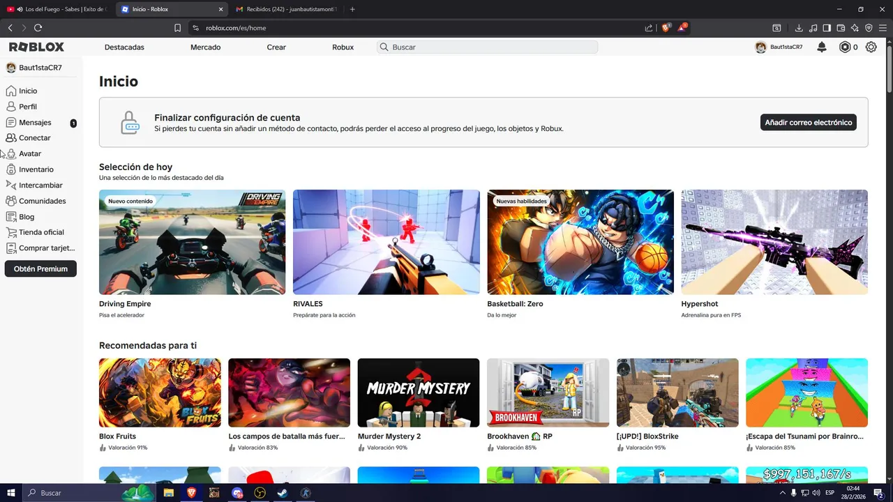This screenshot has width=893, height=502.
Task: Click the Selección de hoy heading
Action: [135, 167]
